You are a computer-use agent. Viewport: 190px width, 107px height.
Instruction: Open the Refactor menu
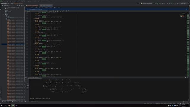coord(19,1)
